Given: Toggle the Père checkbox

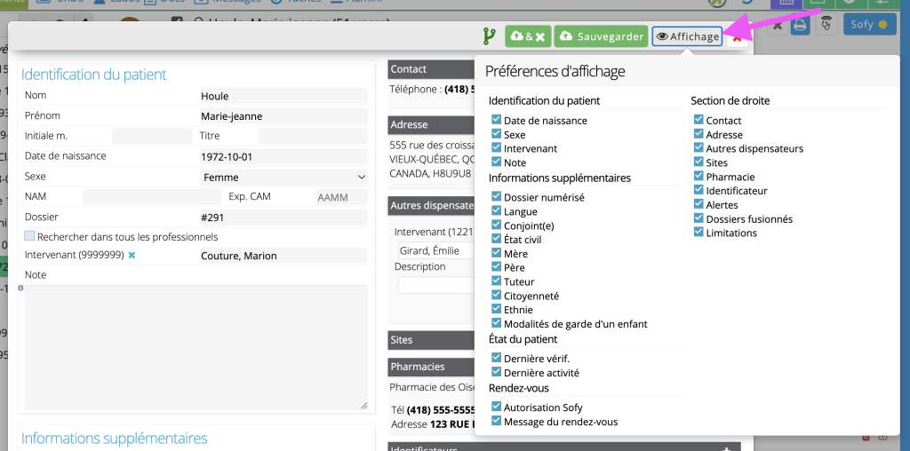Looking at the screenshot, I should click(496, 266).
